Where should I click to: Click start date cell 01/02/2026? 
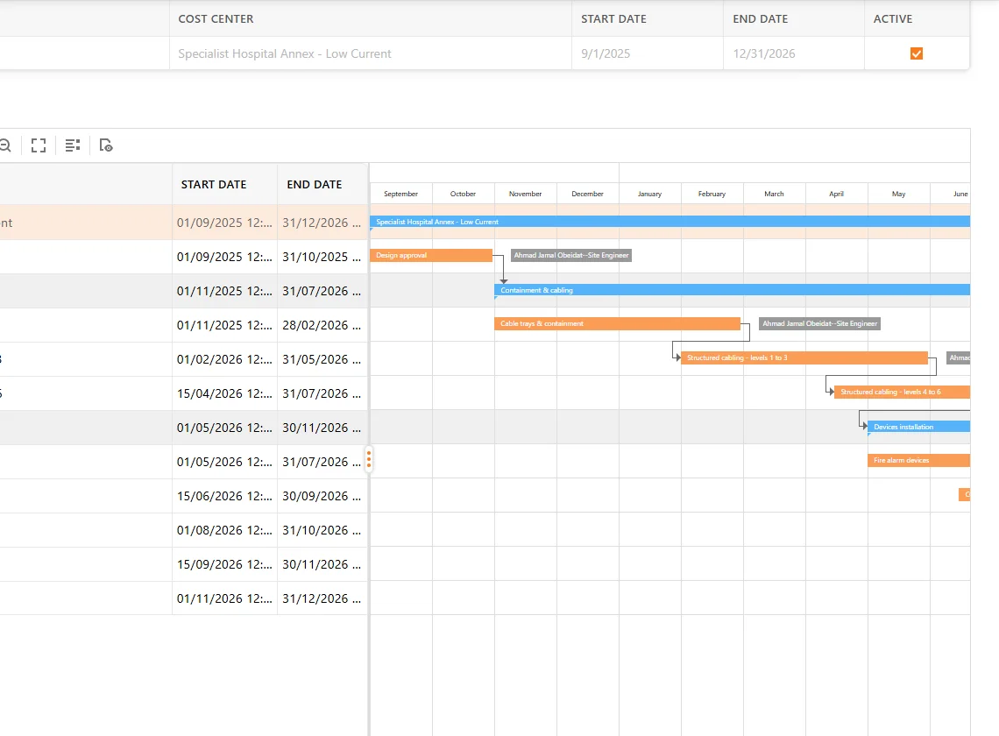click(224, 359)
